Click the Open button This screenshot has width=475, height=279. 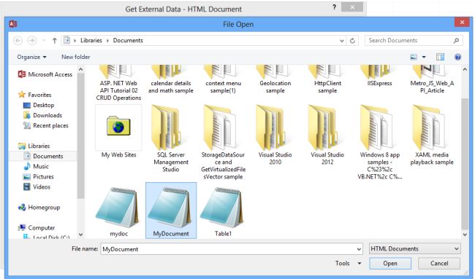point(390,263)
